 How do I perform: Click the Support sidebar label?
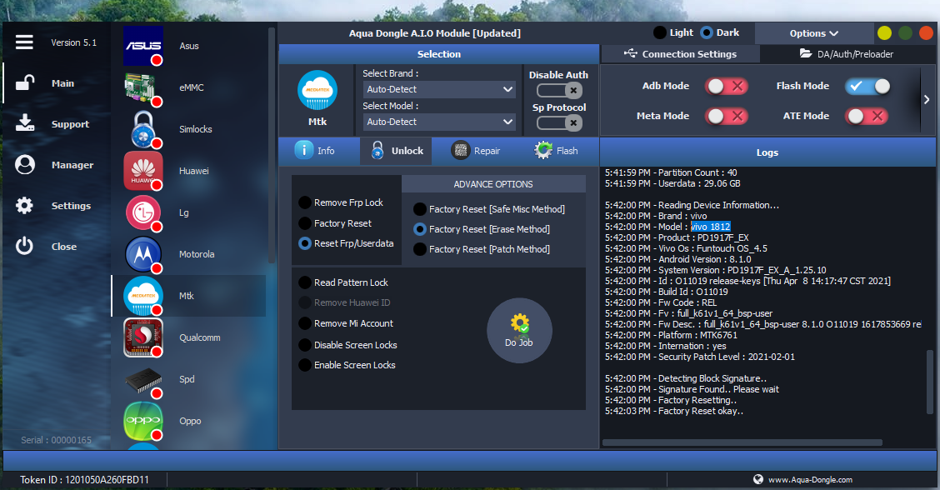70,124
